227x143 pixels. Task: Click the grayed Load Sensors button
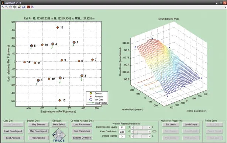click(x=13, y=125)
